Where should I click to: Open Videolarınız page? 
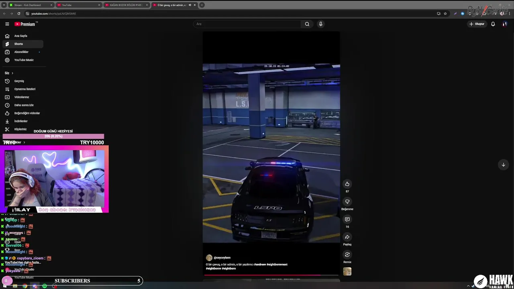pyautogui.click(x=22, y=97)
